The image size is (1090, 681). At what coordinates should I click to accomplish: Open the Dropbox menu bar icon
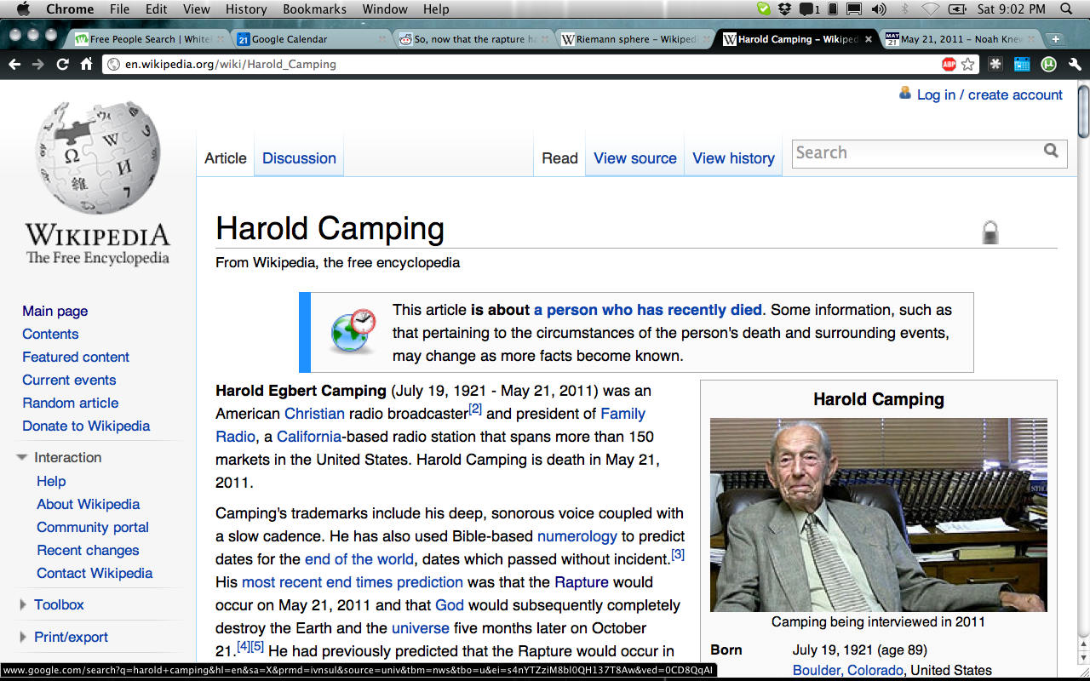click(784, 9)
